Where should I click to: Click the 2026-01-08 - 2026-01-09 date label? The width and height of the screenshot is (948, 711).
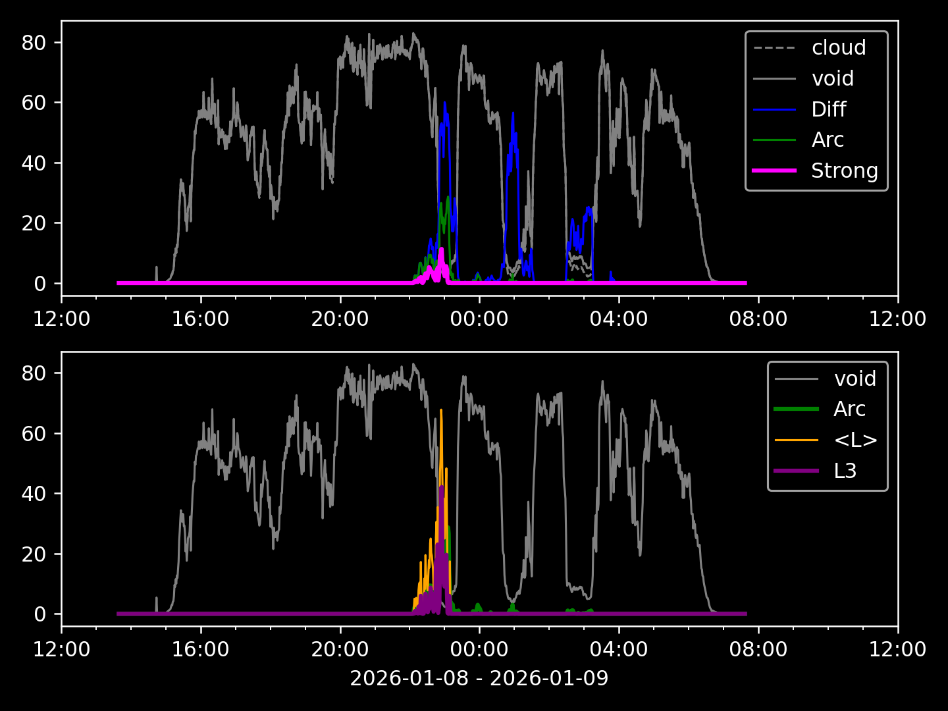(x=479, y=678)
